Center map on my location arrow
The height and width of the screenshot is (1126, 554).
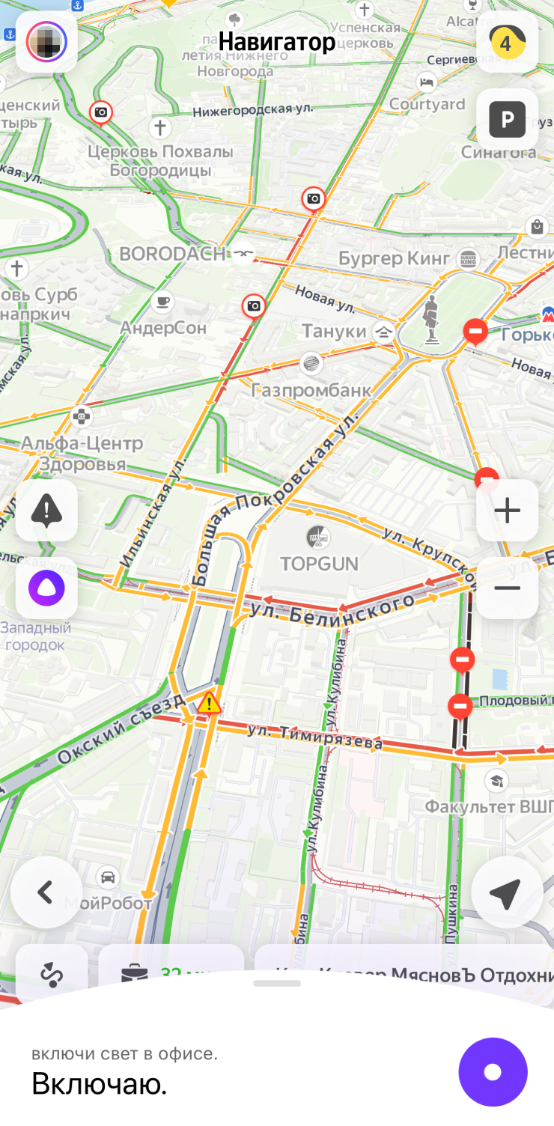click(507, 892)
